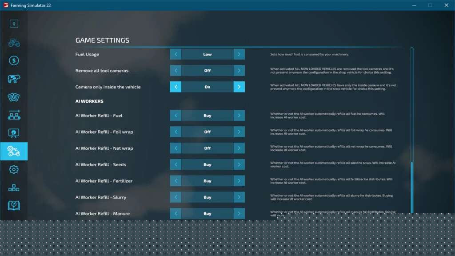Viewport: 455px width, 256px height.
Task: Select the 'Remove all tool cameras' label
Action: [x=102, y=71]
